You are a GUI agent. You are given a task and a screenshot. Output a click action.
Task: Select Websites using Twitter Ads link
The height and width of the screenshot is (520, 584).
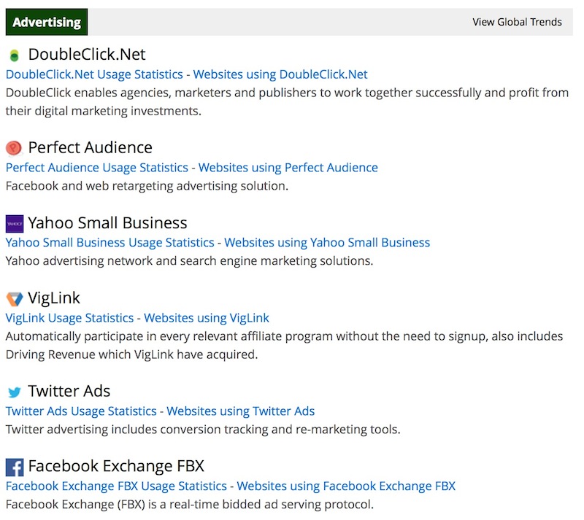point(241,411)
